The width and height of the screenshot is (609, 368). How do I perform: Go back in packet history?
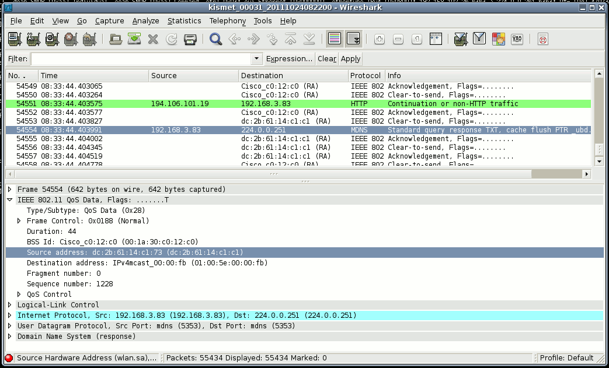pyautogui.click(x=235, y=39)
